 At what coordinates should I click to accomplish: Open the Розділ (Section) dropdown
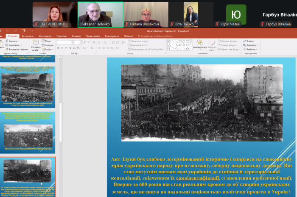point(48,48)
